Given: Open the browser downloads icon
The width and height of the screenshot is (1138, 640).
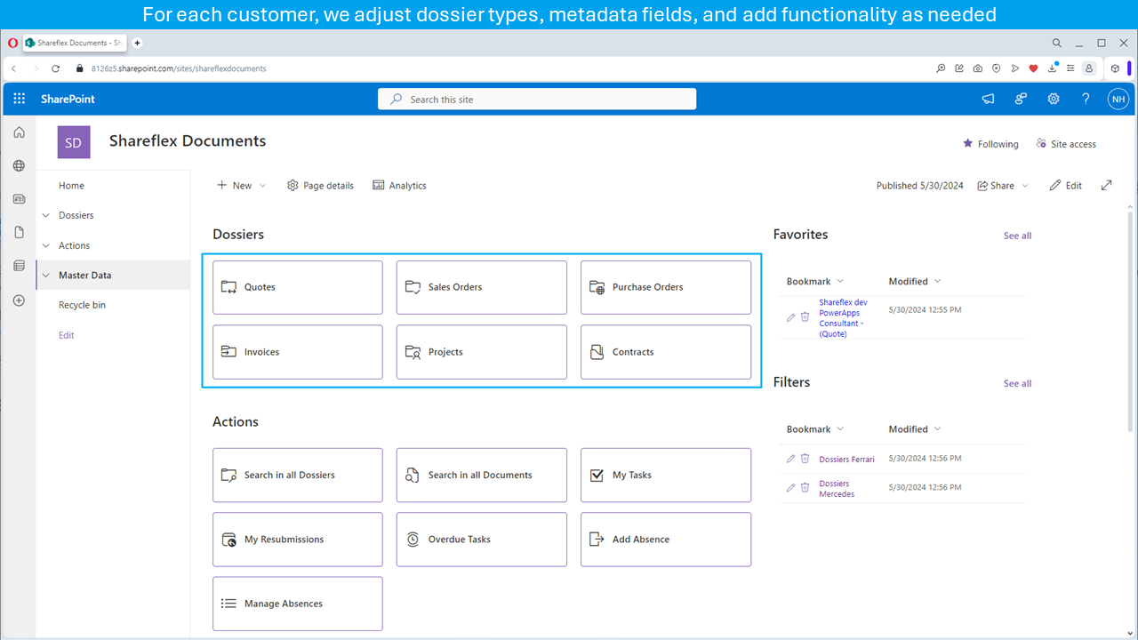Looking at the screenshot, I should coord(1053,68).
